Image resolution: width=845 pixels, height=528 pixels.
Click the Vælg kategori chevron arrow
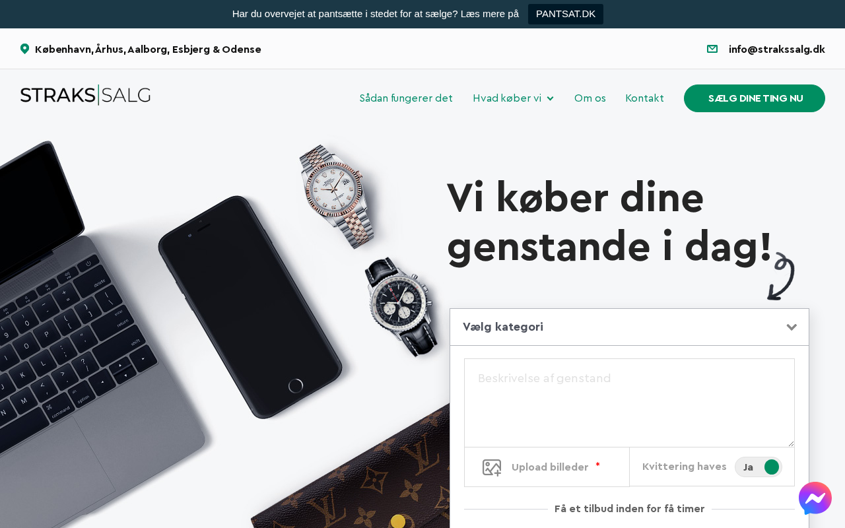[x=792, y=327]
